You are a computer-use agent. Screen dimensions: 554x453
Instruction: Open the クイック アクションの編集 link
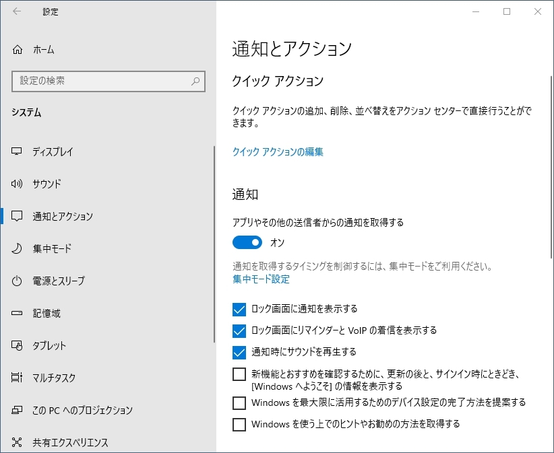coord(278,151)
